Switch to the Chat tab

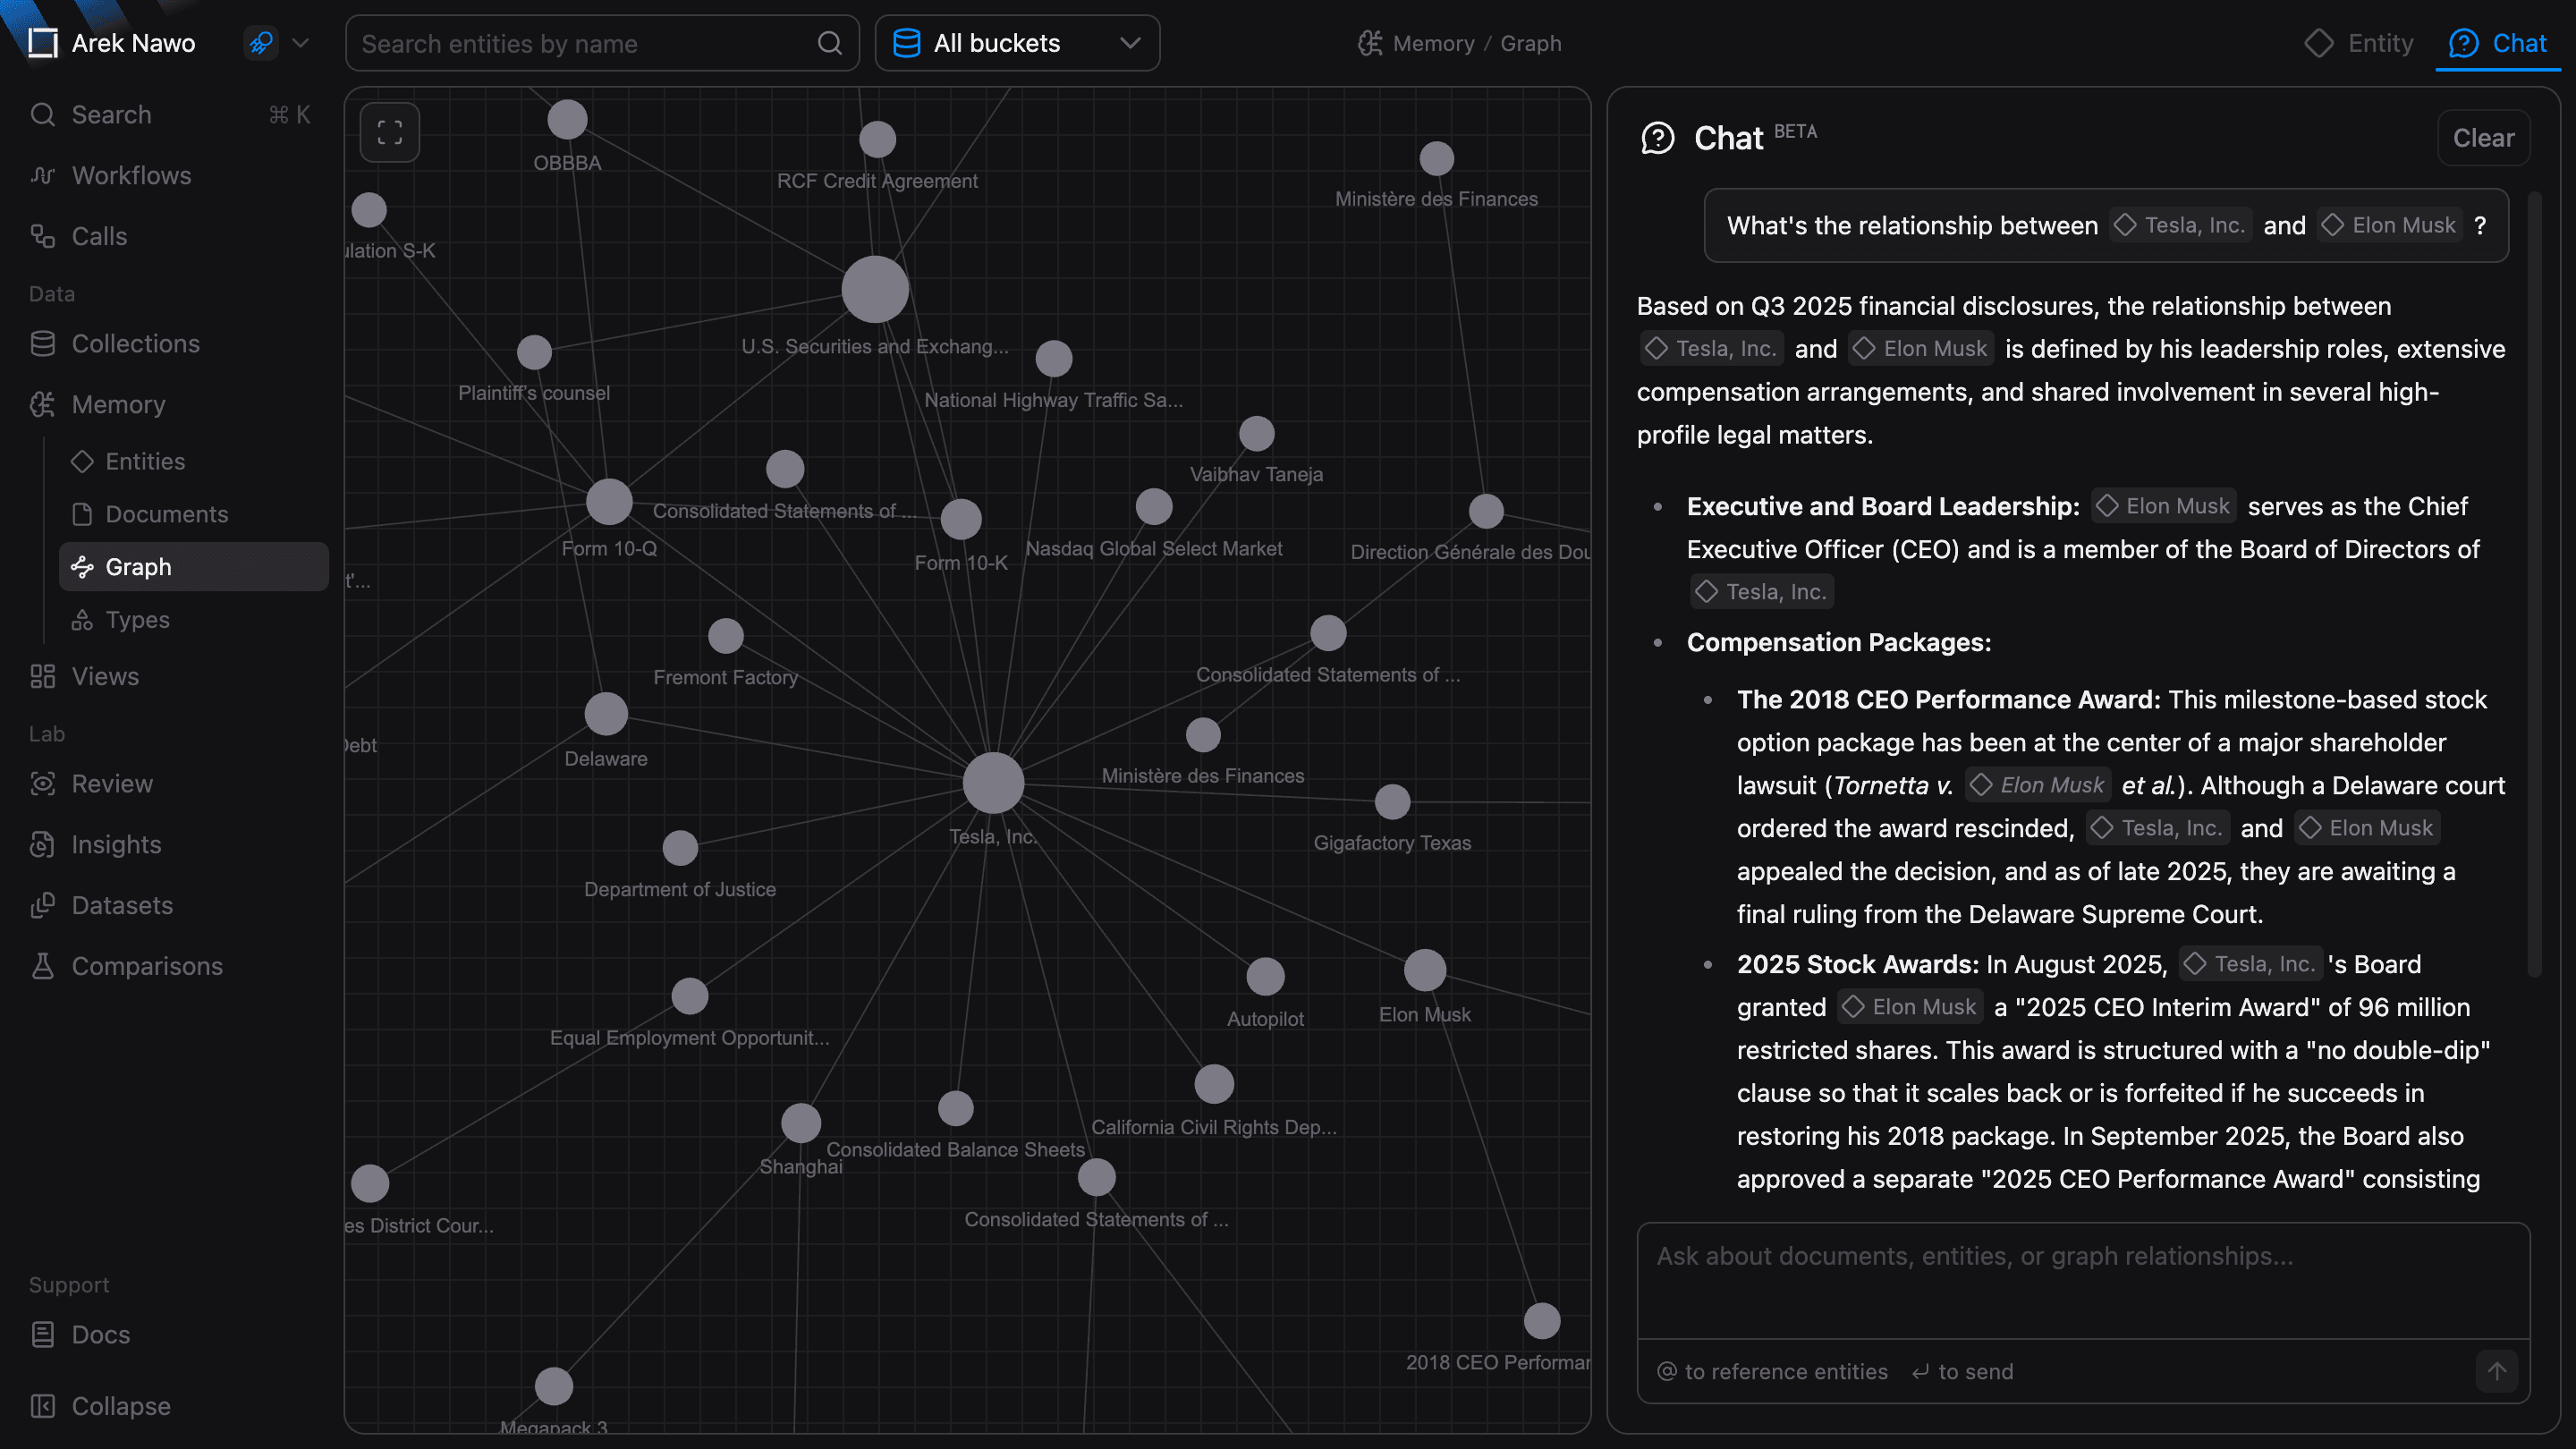tap(2497, 43)
